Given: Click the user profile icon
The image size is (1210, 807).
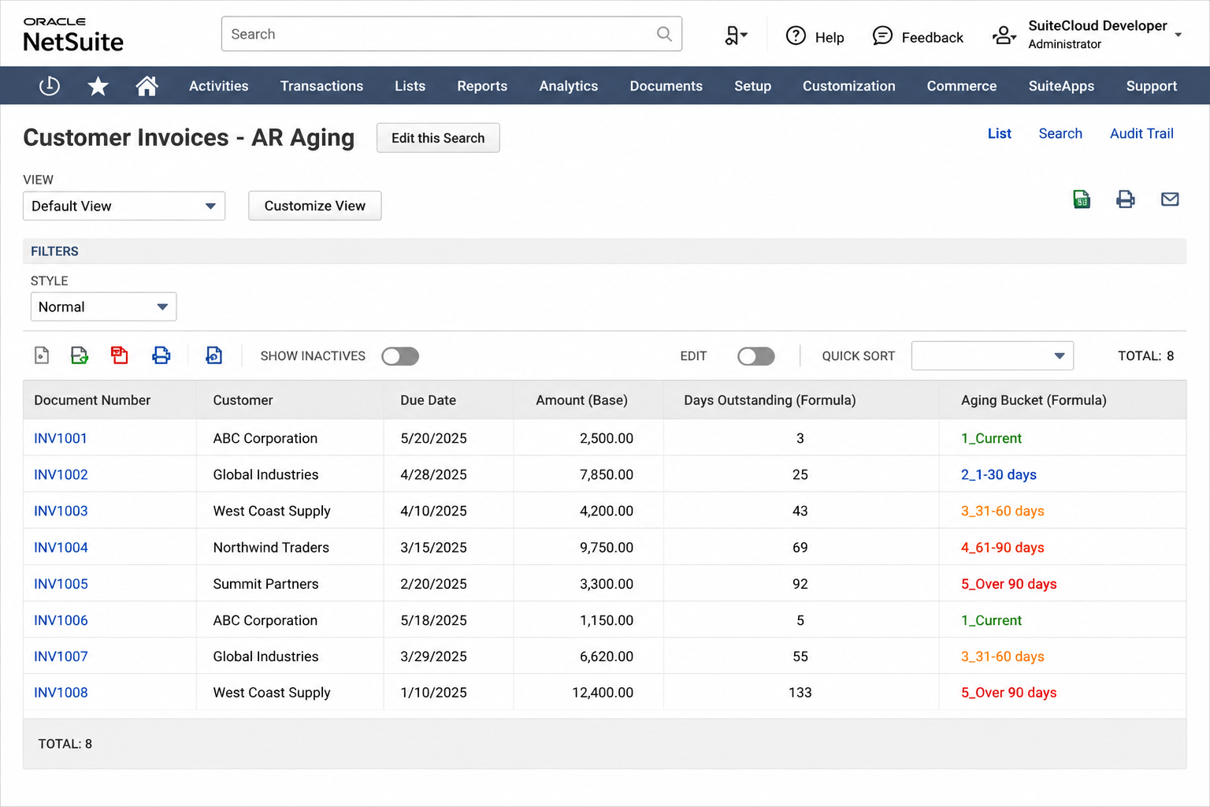Looking at the screenshot, I should pos(1004,35).
